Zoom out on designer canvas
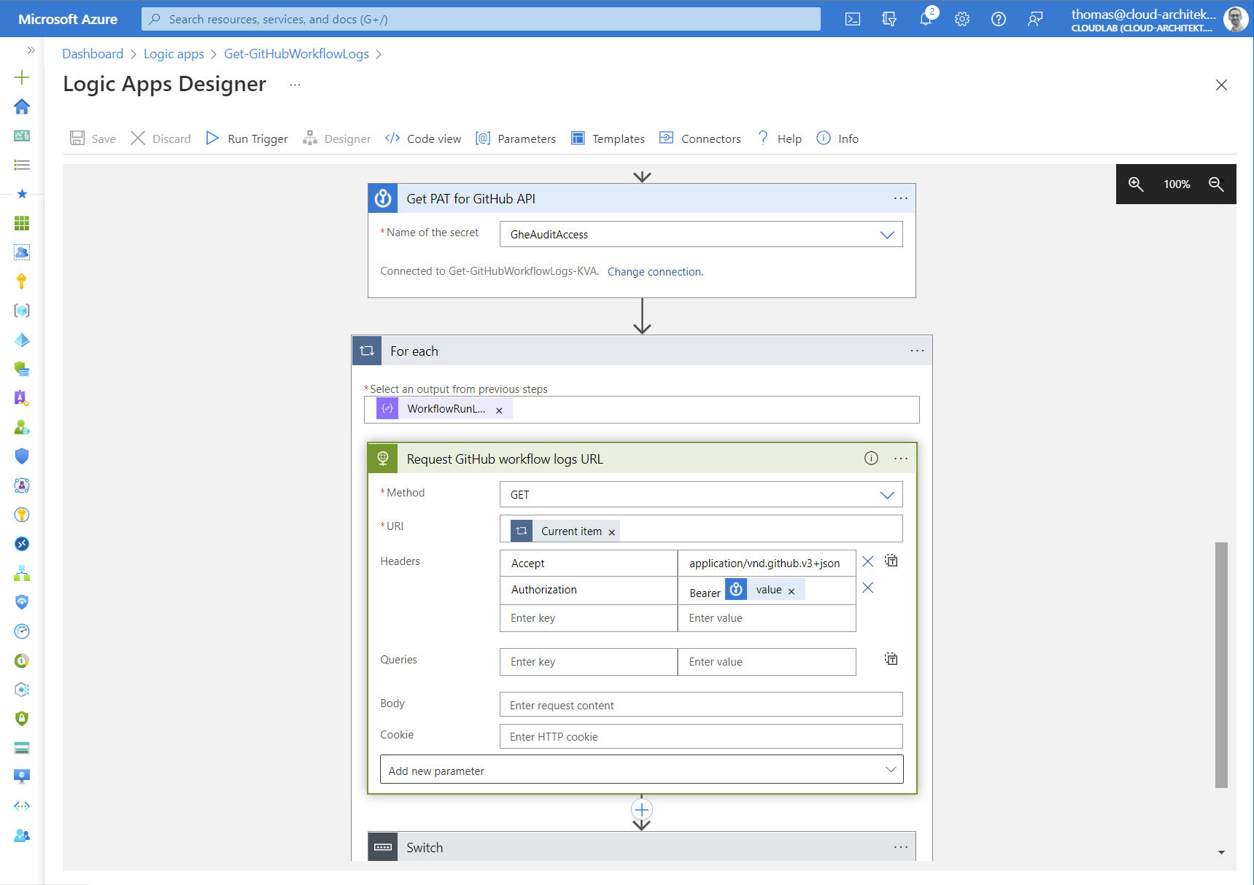 pos(1216,184)
